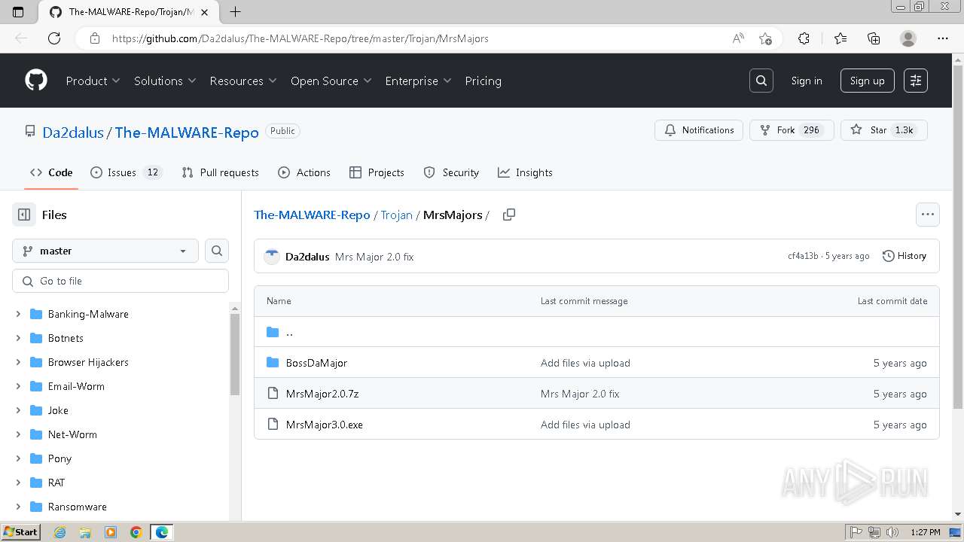Expand the RAT folder chevron
Image resolution: width=964 pixels, height=542 pixels.
point(18,483)
